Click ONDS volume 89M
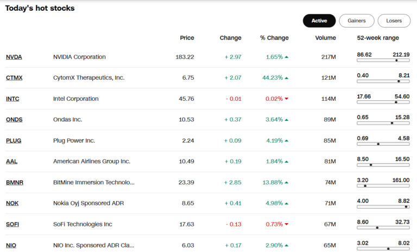This screenshot has height=252, width=417. (330, 120)
